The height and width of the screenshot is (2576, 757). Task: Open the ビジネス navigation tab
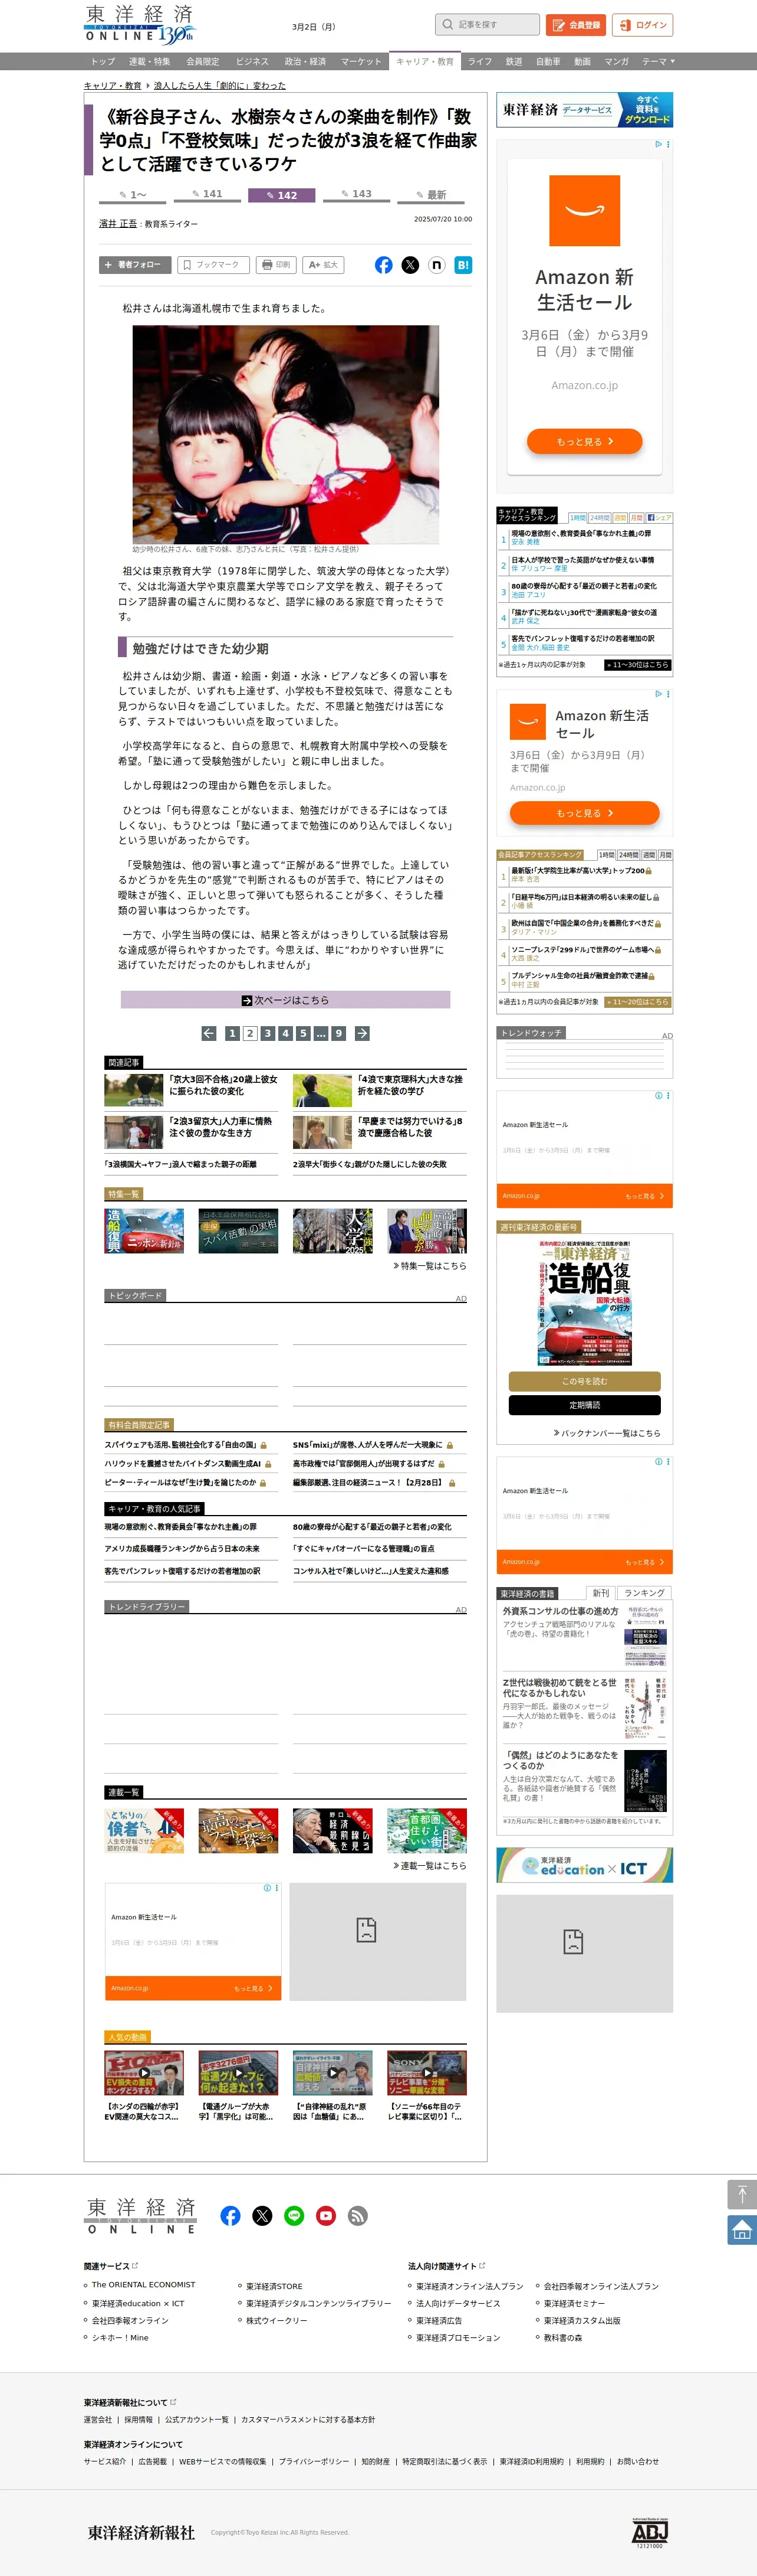click(252, 62)
